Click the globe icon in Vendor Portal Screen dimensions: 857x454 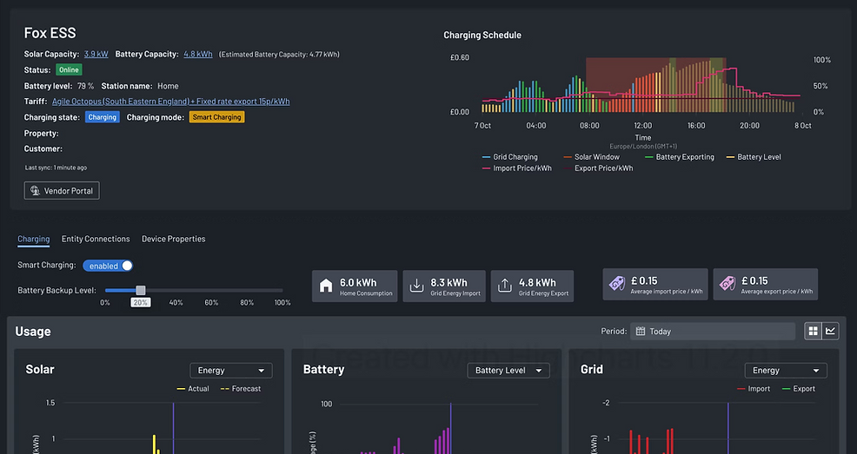click(x=35, y=190)
